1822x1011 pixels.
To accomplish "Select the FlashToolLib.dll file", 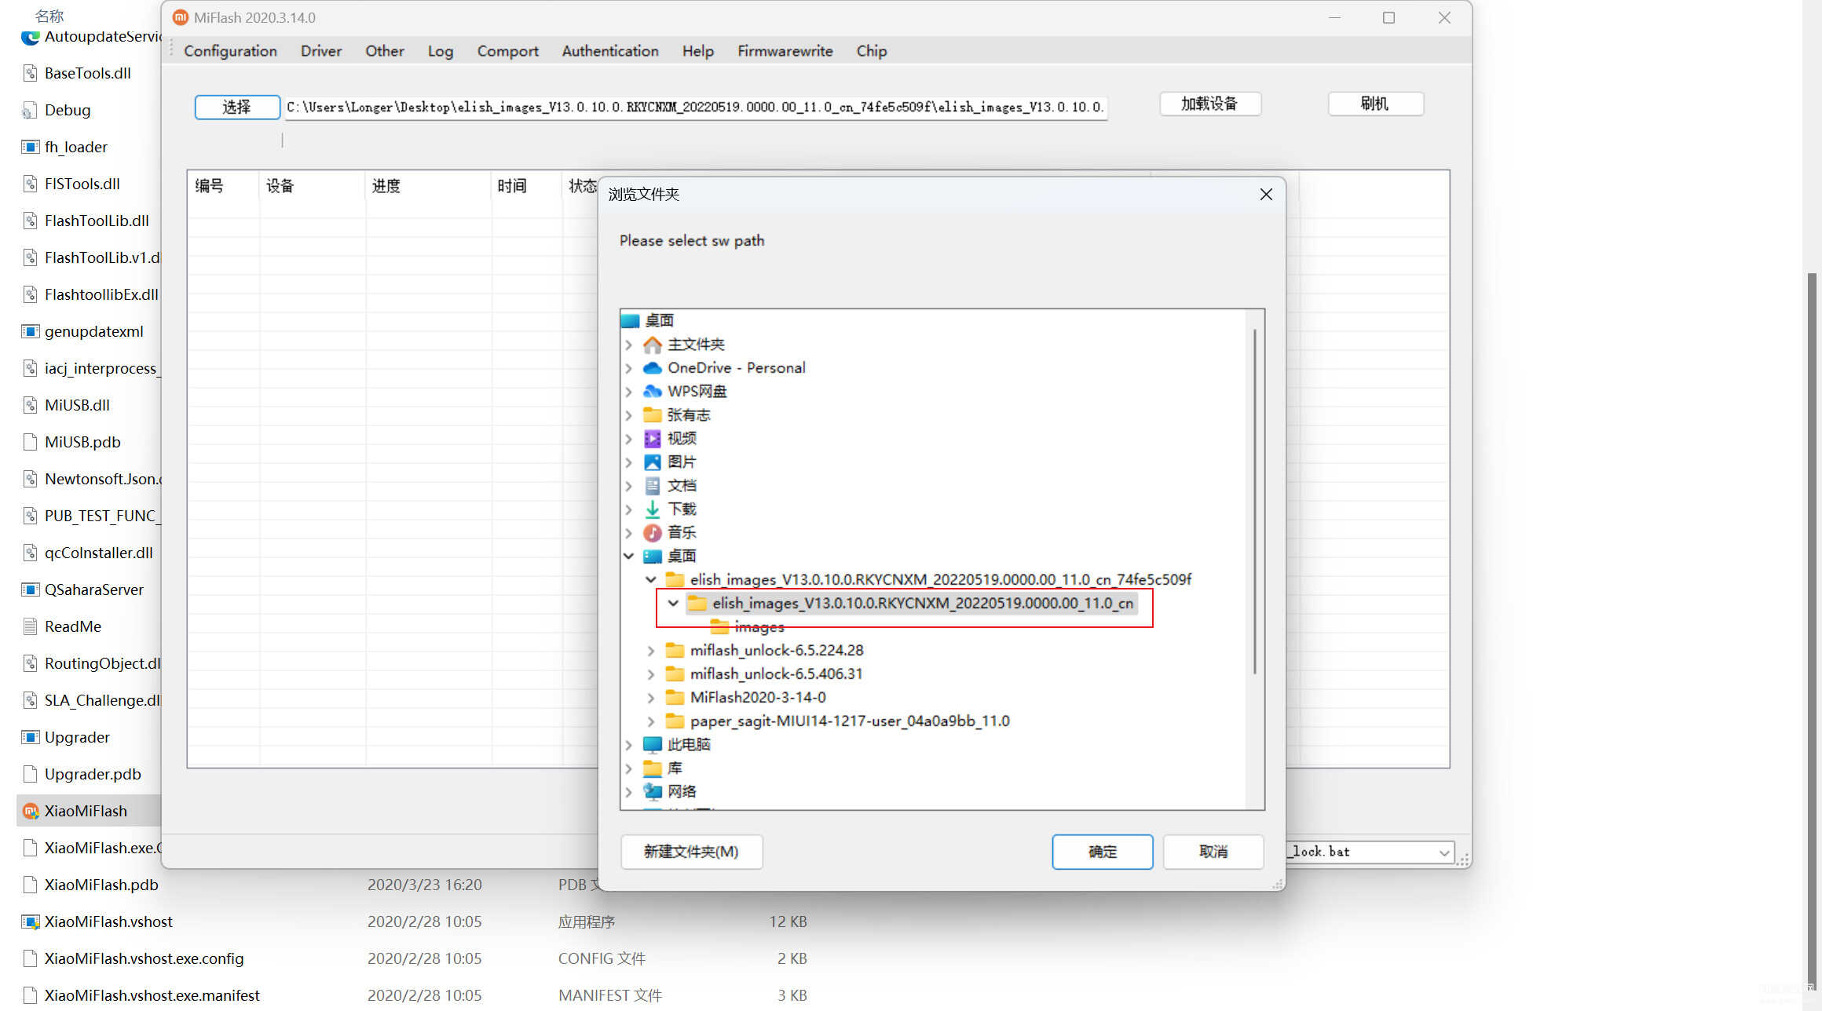I will click(97, 221).
